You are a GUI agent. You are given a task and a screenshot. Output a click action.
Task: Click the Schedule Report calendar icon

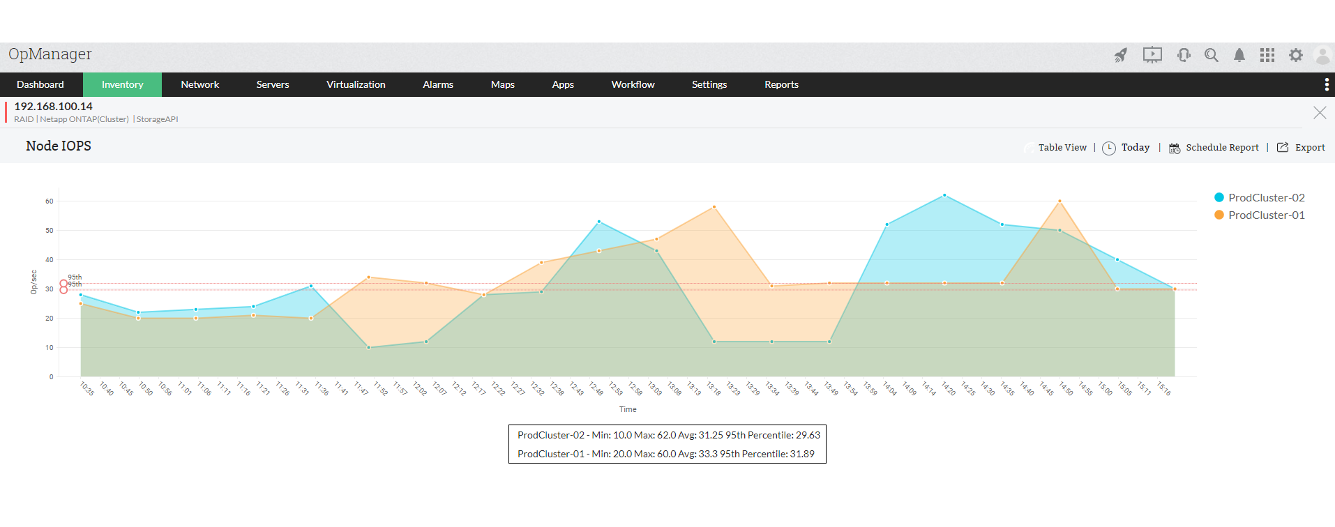pyautogui.click(x=1175, y=148)
